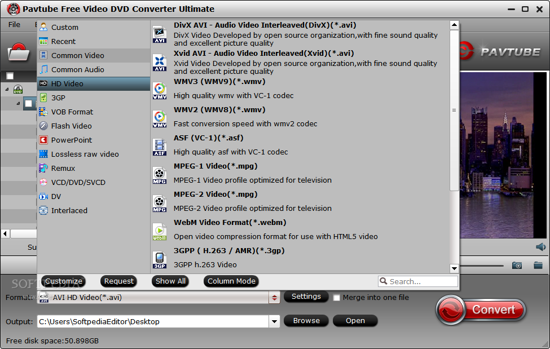Click the volume speaker icon
550x349 pixels.
tap(541, 247)
